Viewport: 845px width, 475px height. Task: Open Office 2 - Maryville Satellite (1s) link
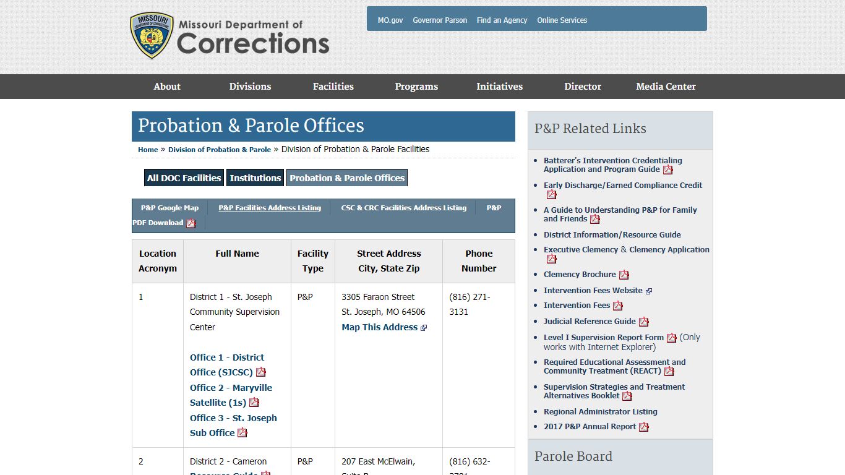click(231, 395)
